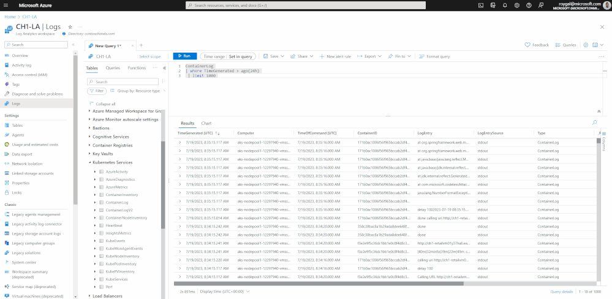The width and height of the screenshot is (612, 299).
Task: Open Cloud Shell from the top bar
Action: 481,6
